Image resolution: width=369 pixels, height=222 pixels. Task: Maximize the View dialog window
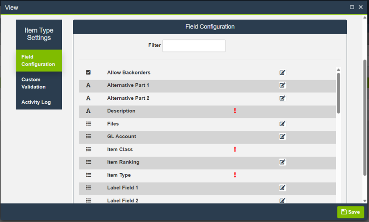pos(352,7)
